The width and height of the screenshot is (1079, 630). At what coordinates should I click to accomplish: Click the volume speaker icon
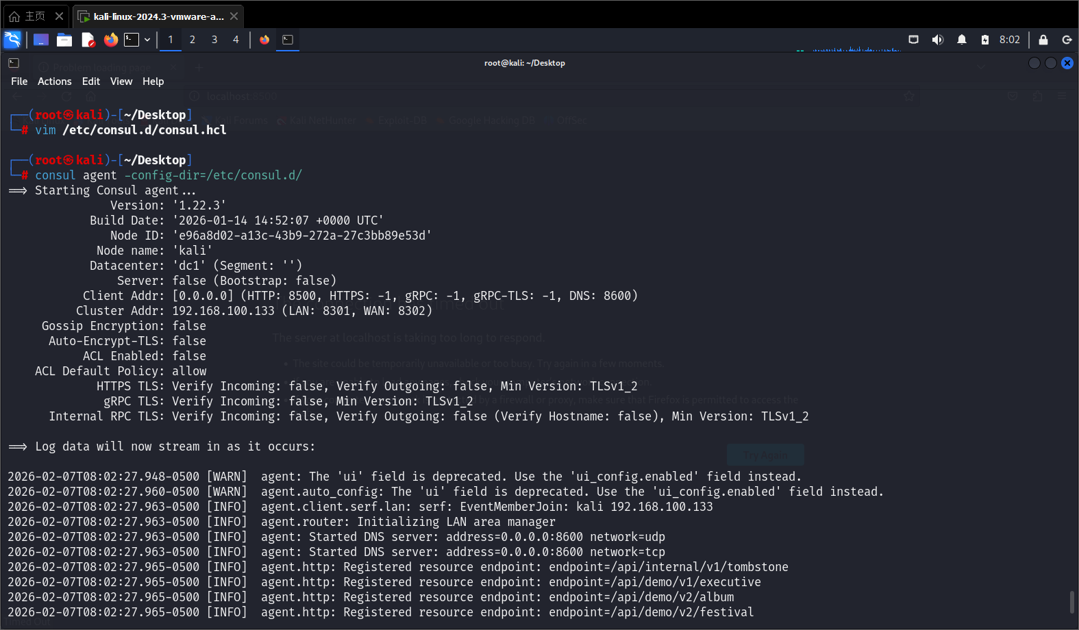[x=937, y=40]
